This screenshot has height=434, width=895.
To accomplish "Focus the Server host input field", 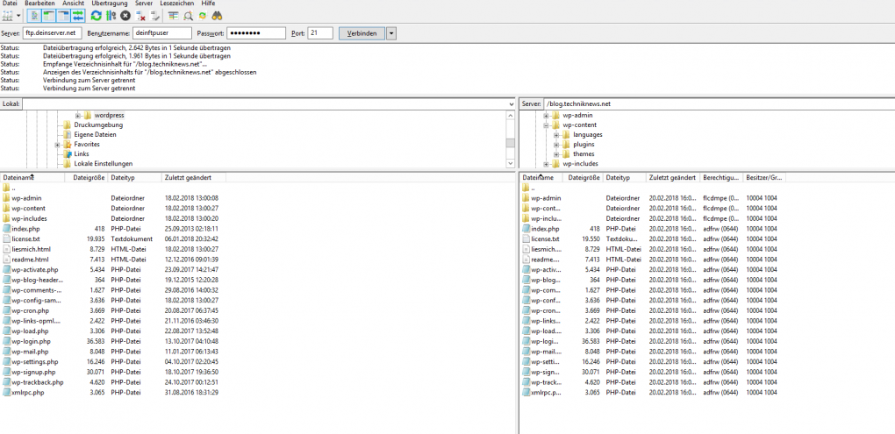I will [x=53, y=33].
